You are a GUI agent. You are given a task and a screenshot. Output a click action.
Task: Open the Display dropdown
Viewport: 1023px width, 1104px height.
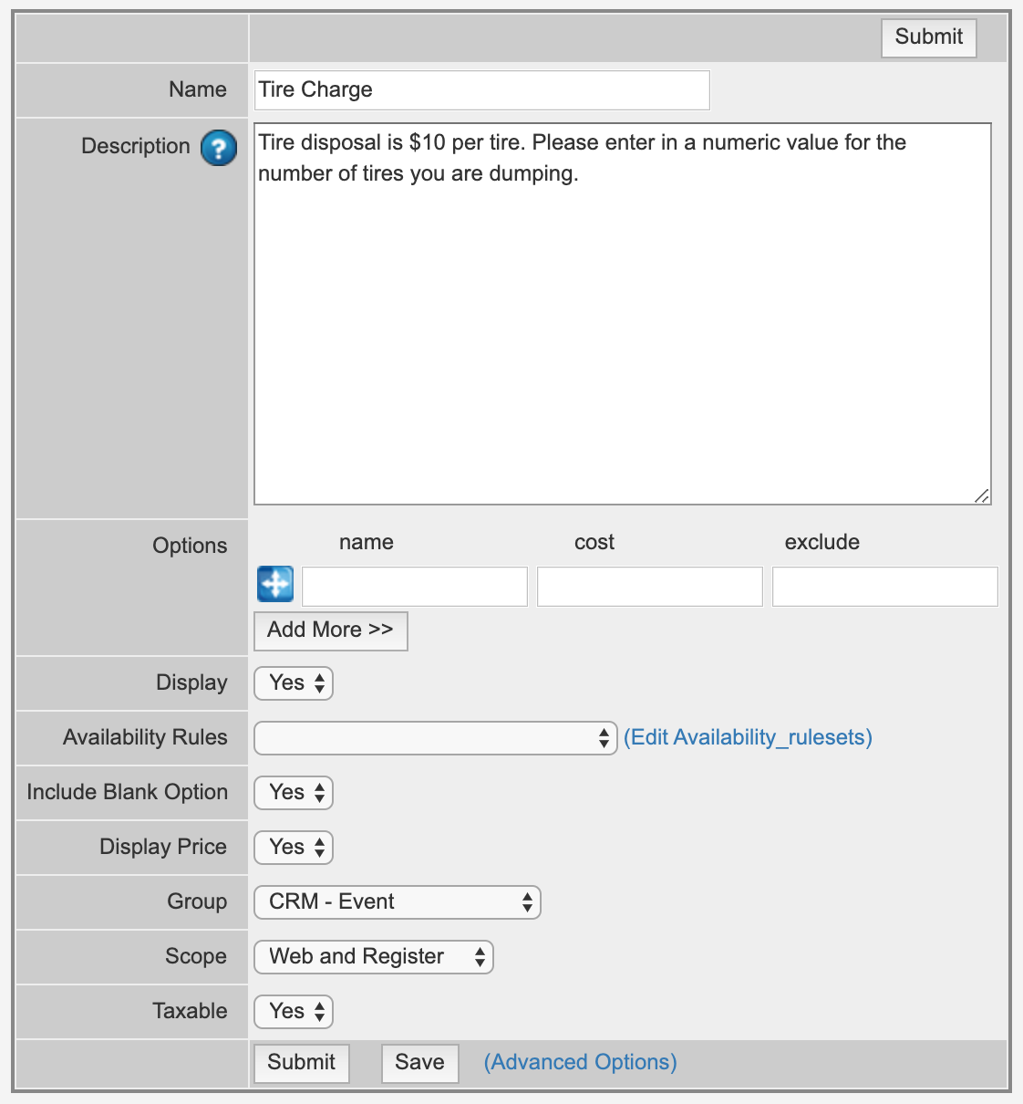point(294,683)
